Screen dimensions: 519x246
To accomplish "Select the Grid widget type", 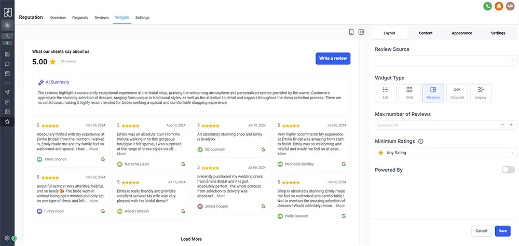I will [x=409, y=93].
